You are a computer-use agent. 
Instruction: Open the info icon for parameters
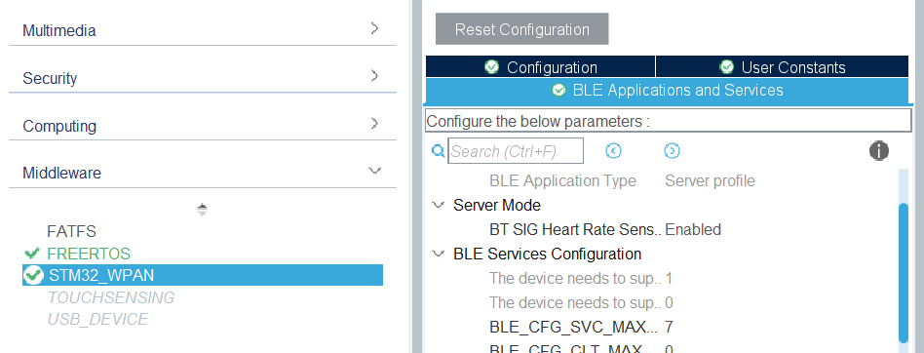878,151
